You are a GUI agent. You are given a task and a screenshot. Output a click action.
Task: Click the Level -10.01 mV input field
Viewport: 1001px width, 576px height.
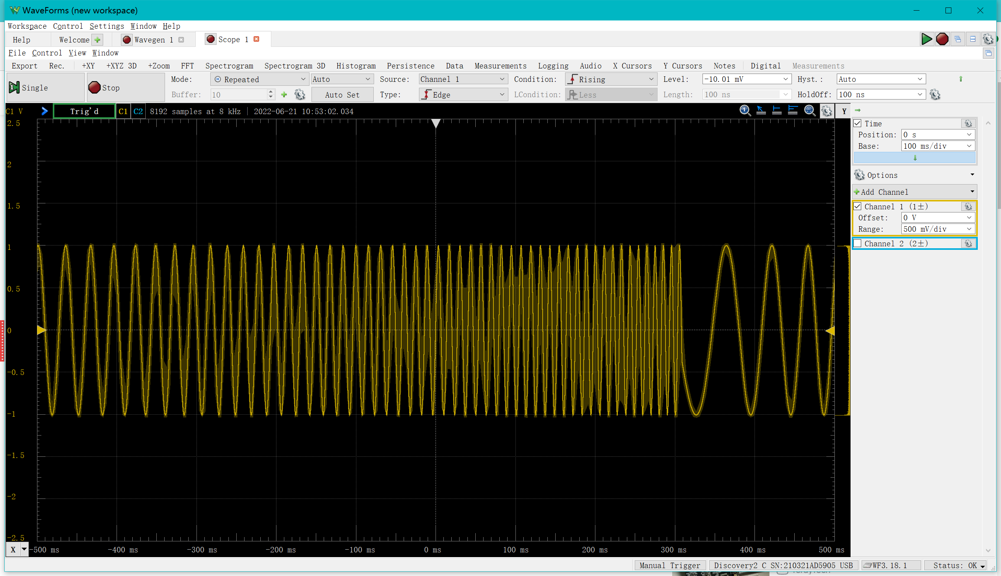point(741,79)
